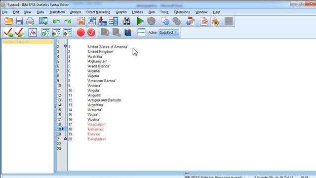Open the View menu
This screenshot has width=316, height=178.
[28, 12]
